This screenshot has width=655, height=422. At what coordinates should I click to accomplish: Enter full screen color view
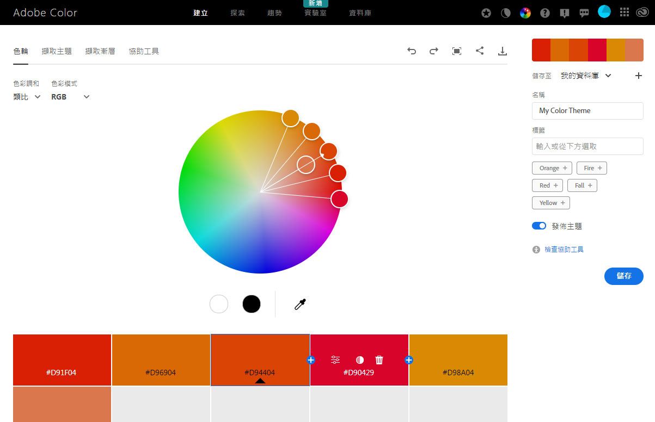[457, 51]
